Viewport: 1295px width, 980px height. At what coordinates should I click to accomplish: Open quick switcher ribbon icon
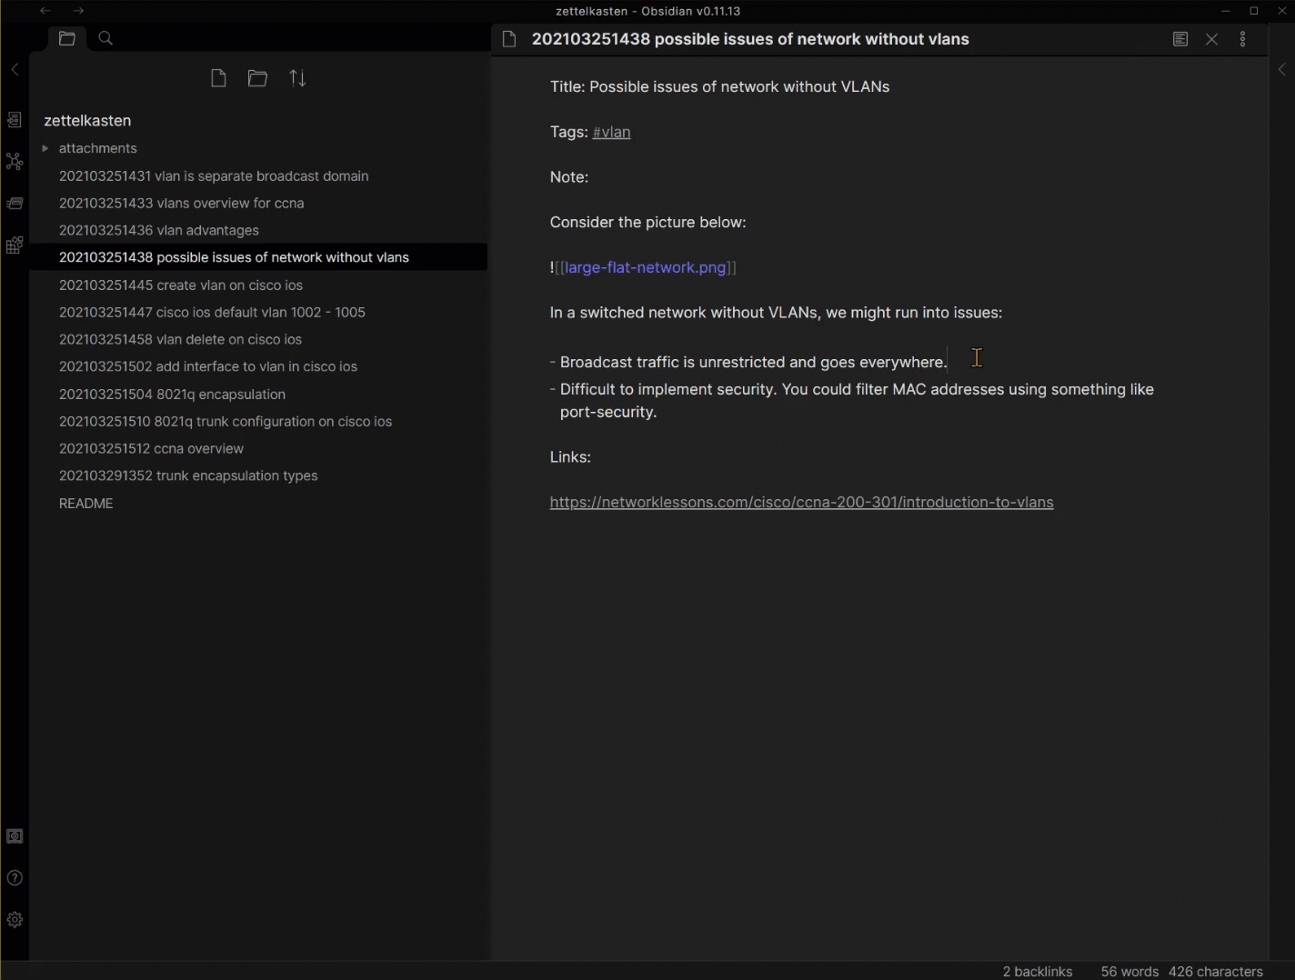[x=15, y=120]
